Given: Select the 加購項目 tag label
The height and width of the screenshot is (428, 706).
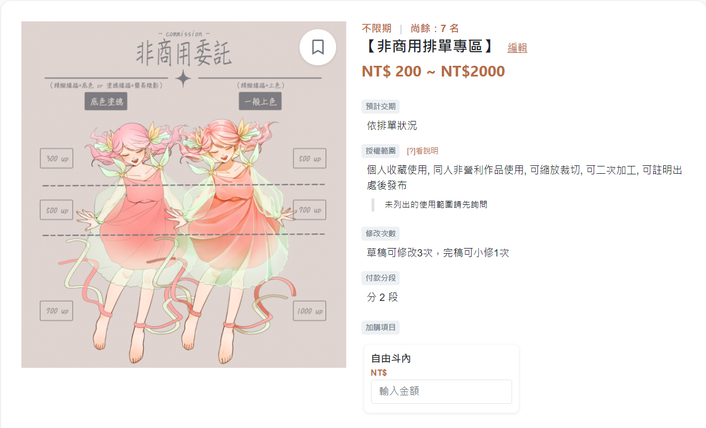Looking at the screenshot, I should pyautogui.click(x=381, y=327).
